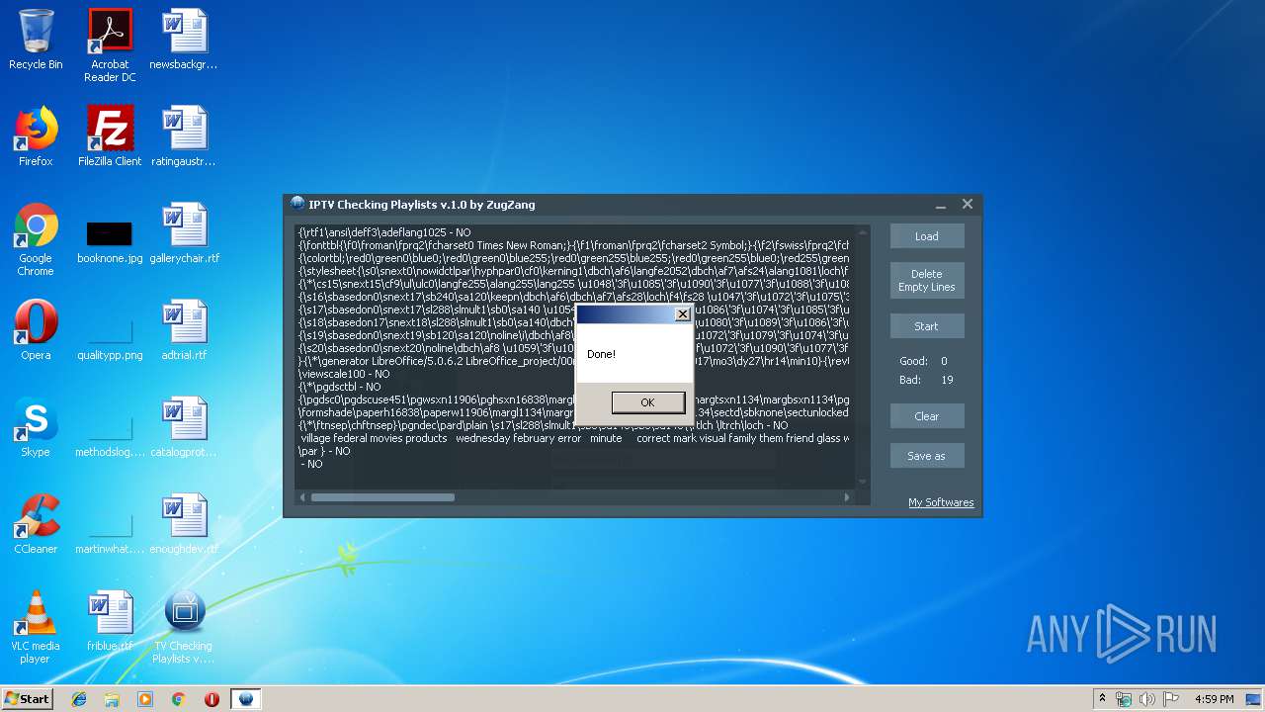
Task: Click the line '{\*\pgdsctbl - NO'
Action: [339, 387]
